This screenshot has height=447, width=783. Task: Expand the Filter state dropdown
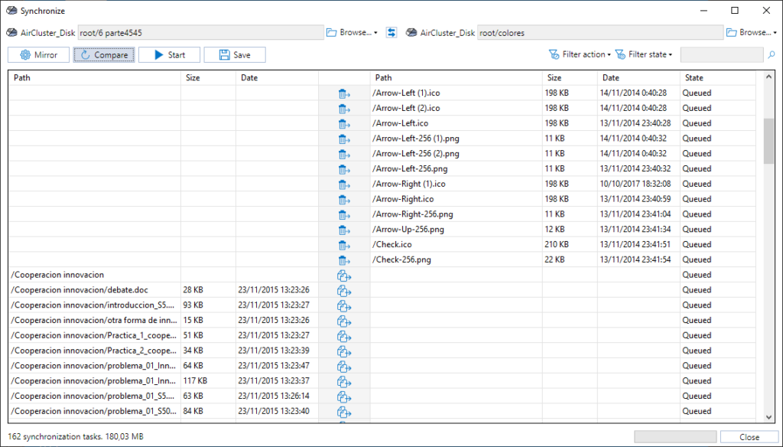[x=644, y=54]
